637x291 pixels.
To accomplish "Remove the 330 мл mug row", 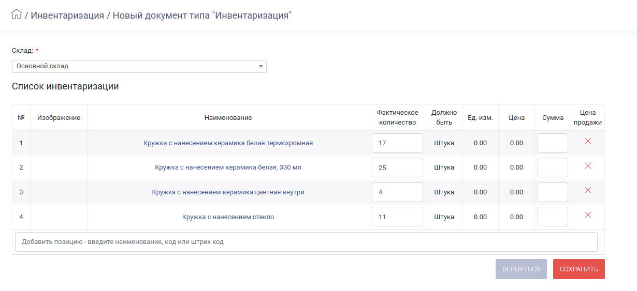I will (x=588, y=166).
